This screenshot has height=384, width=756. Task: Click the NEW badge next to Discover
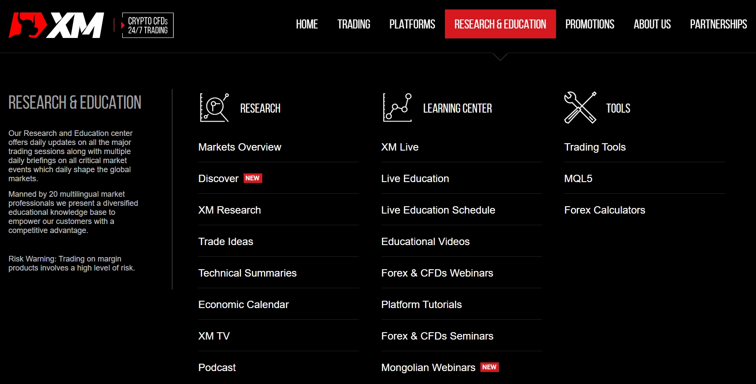click(253, 178)
